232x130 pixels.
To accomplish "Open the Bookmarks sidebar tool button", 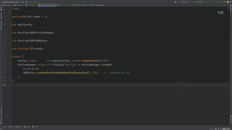I will (x=1, y=120).
